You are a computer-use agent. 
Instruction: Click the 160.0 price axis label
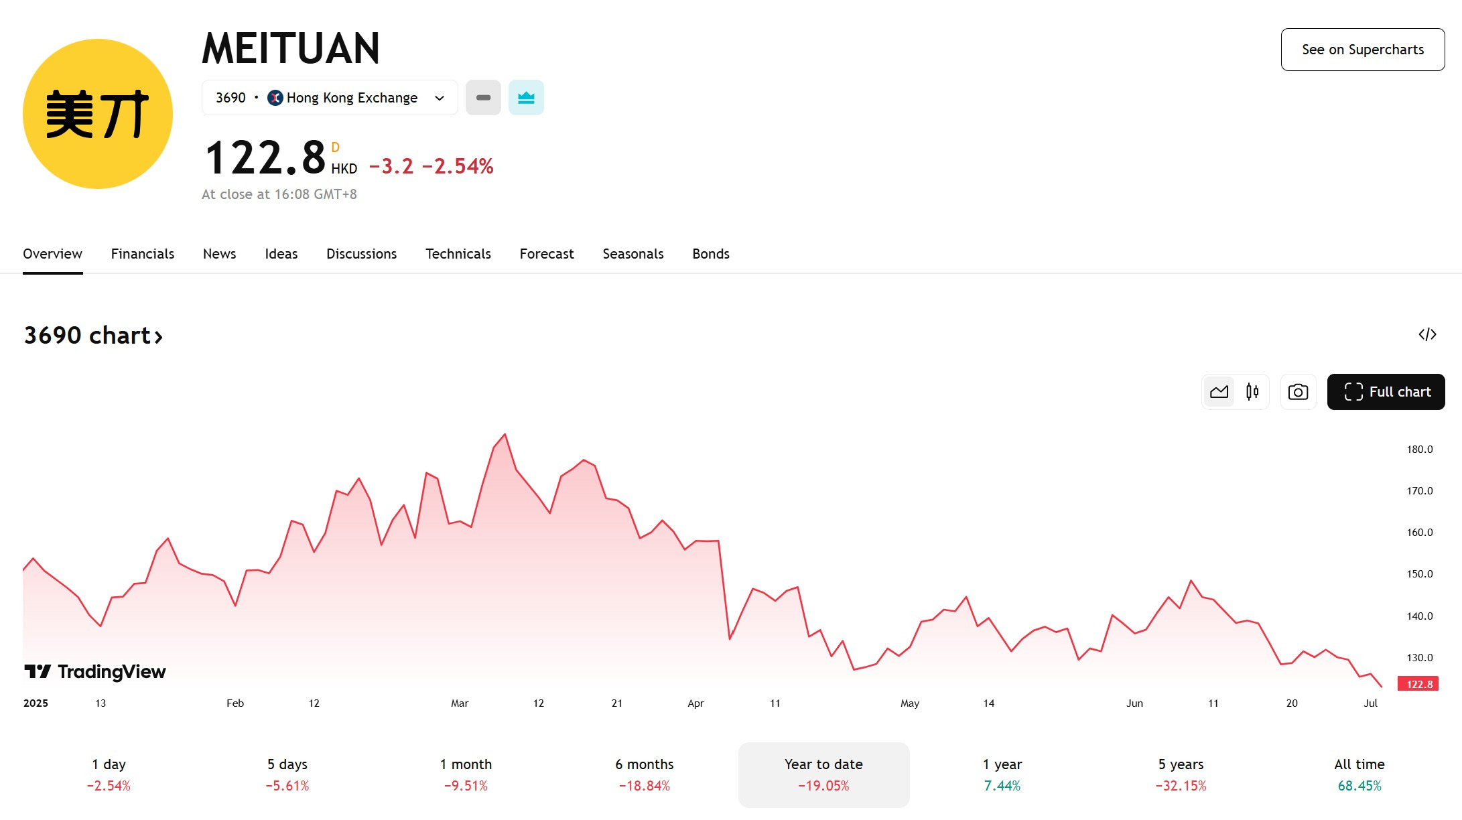pos(1420,533)
